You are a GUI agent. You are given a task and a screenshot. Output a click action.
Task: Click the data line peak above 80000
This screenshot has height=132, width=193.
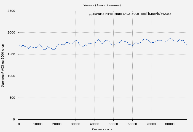(170, 38)
